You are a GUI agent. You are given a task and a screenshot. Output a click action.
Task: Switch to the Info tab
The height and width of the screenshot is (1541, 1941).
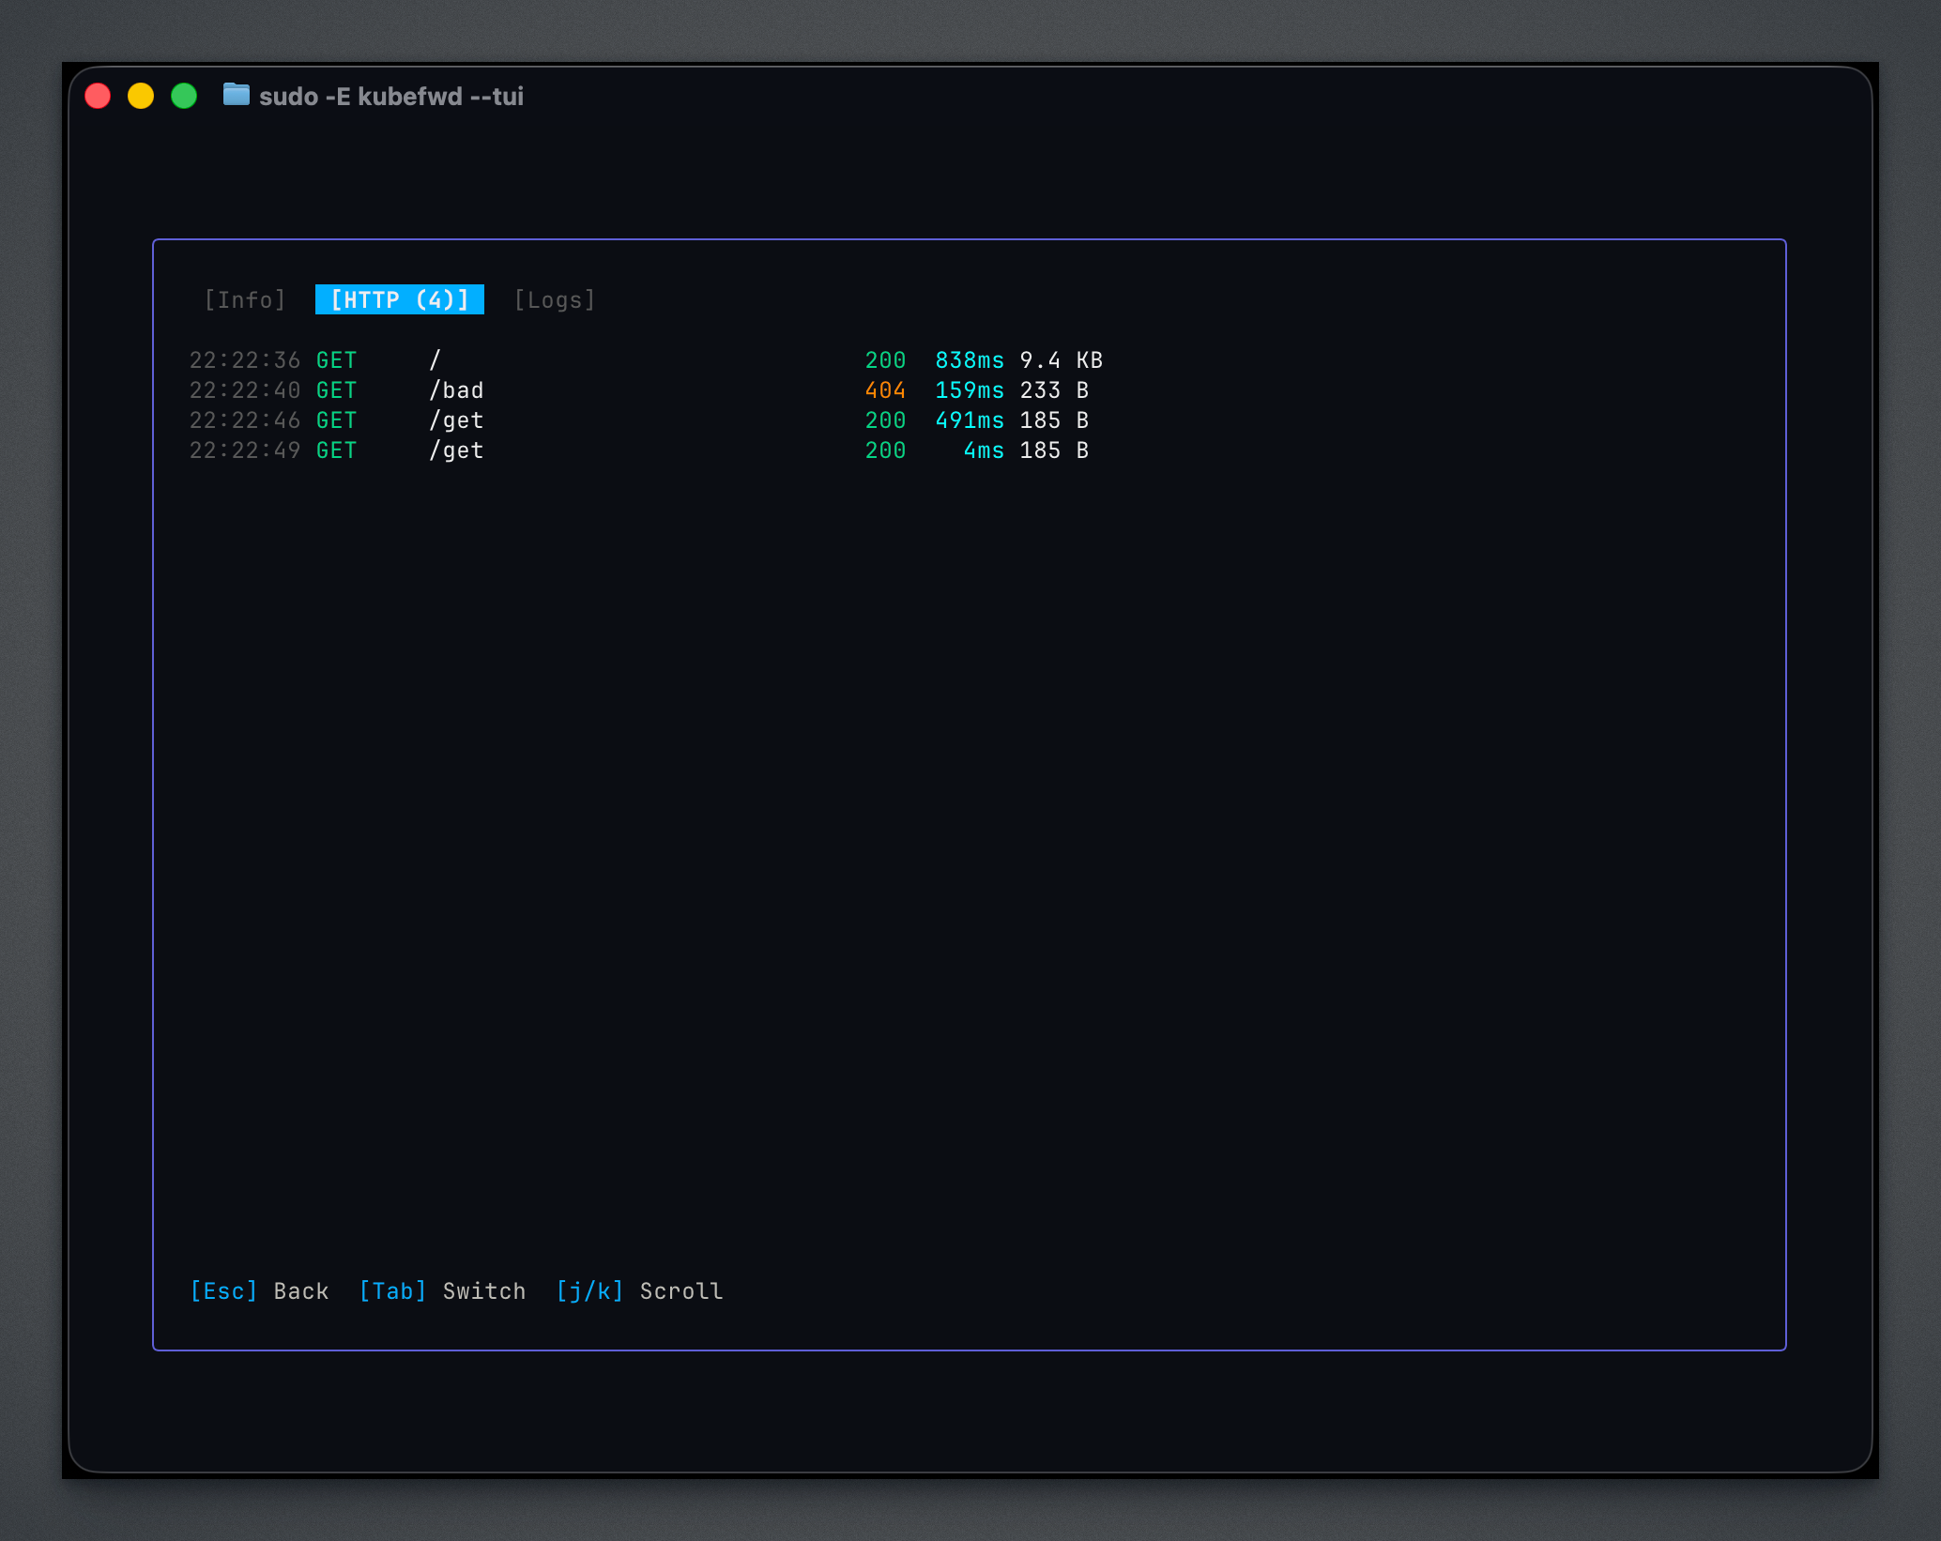click(244, 299)
